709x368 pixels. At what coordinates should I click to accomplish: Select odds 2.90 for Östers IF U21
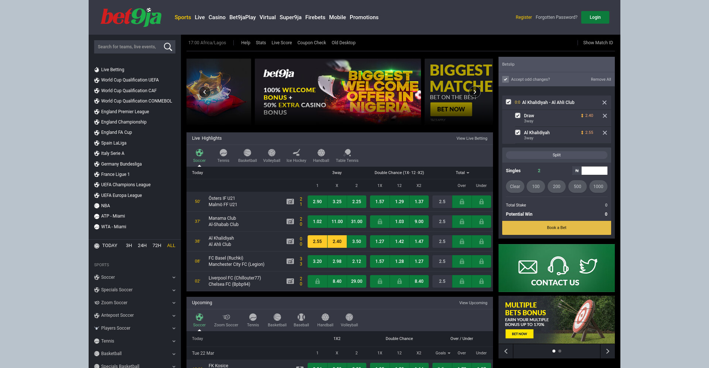pyautogui.click(x=317, y=202)
